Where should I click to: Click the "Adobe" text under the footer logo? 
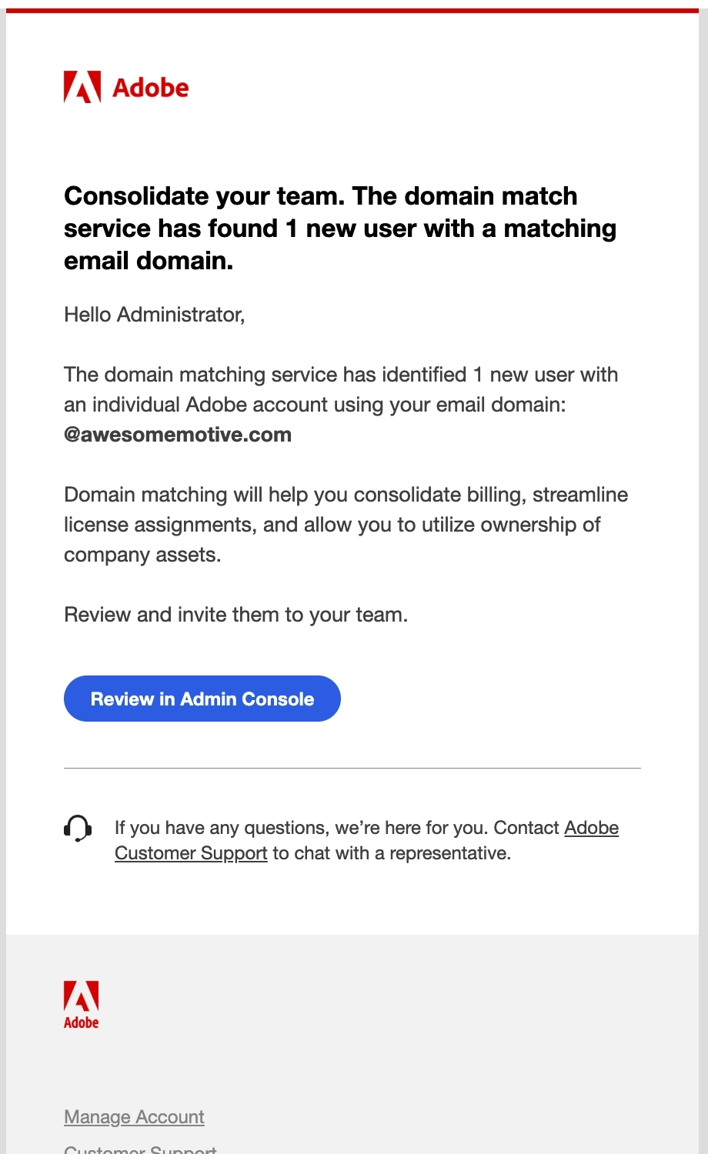tap(81, 1023)
